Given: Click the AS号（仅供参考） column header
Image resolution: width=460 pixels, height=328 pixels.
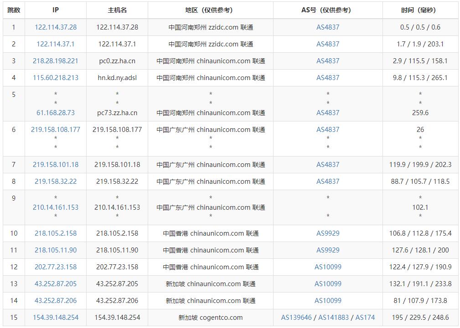Looking at the screenshot, I should point(328,10).
